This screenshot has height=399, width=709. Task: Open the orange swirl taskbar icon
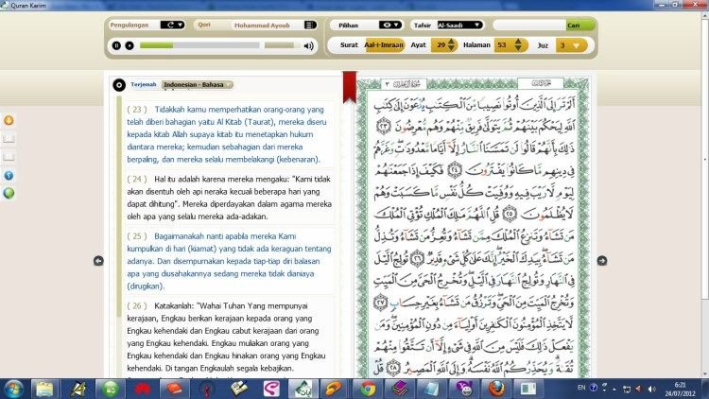click(335, 389)
